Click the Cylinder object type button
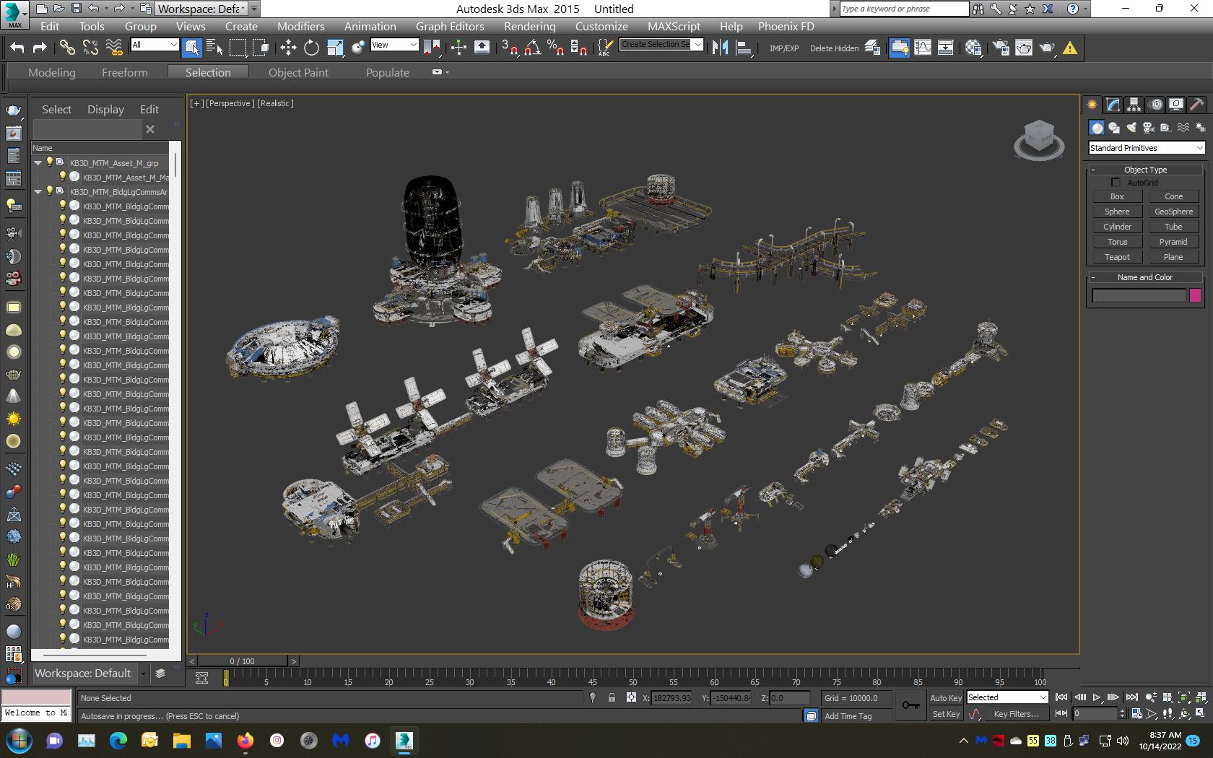The image size is (1213, 758). pyautogui.click(x=1117, y=227)
